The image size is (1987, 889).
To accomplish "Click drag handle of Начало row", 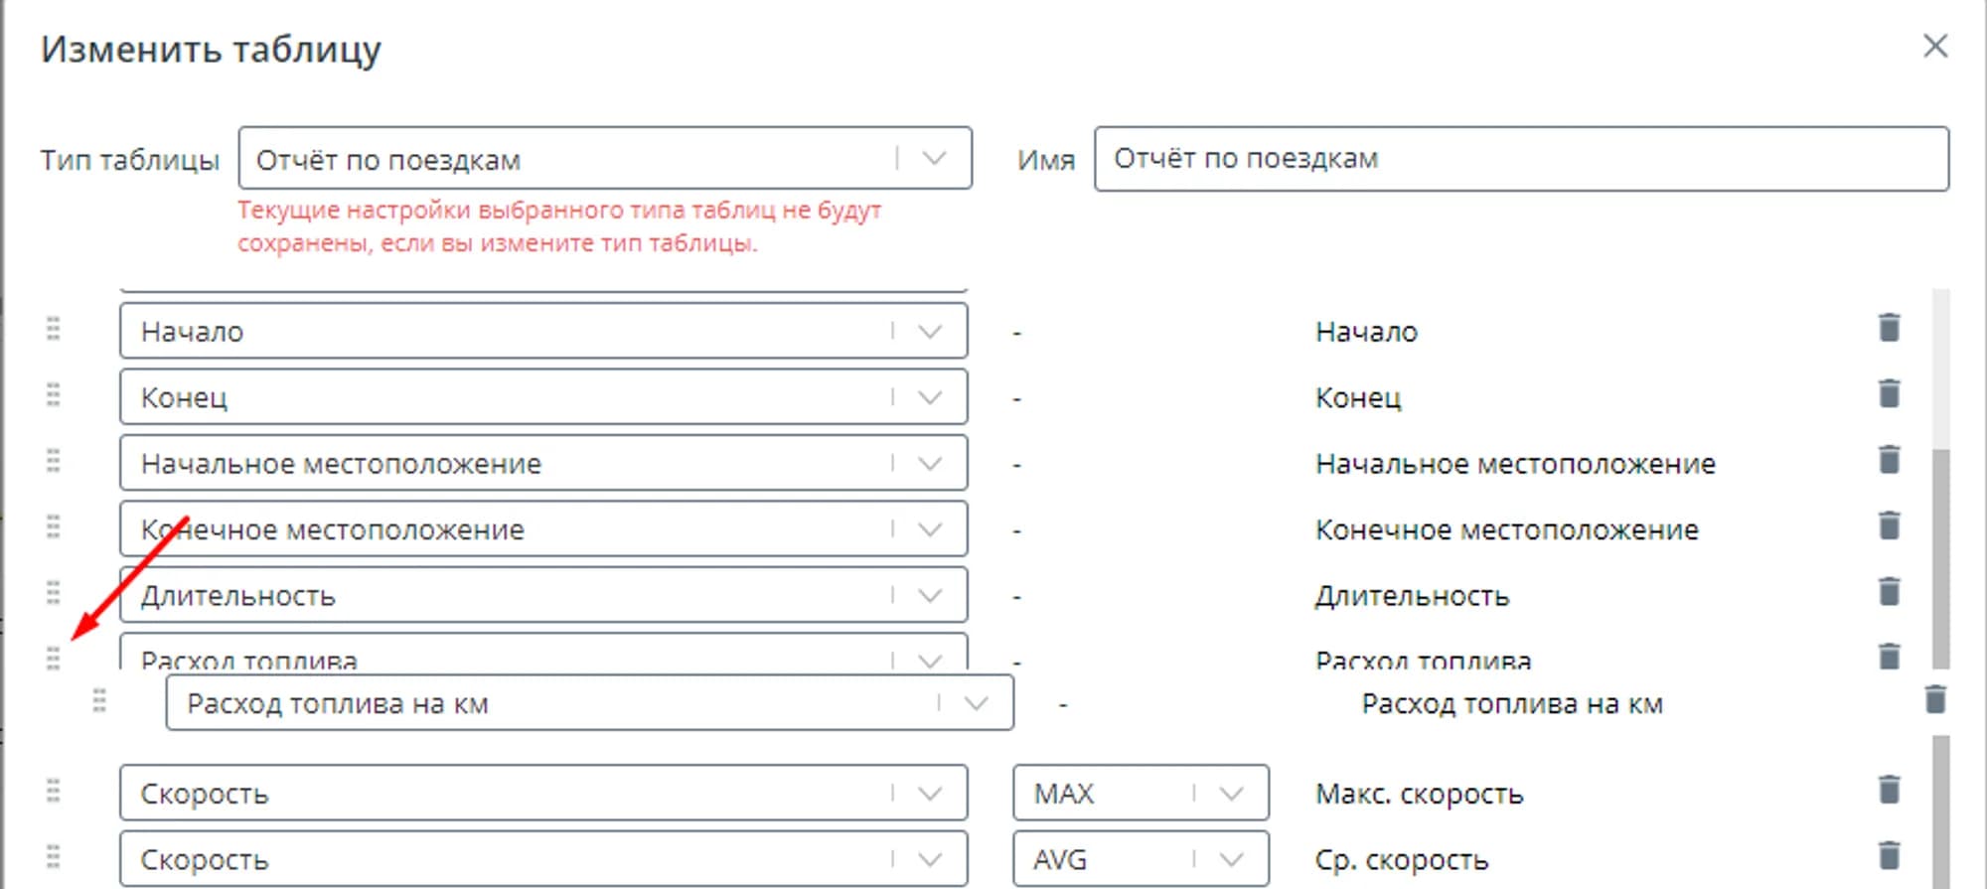I will (x=54, y=329).
